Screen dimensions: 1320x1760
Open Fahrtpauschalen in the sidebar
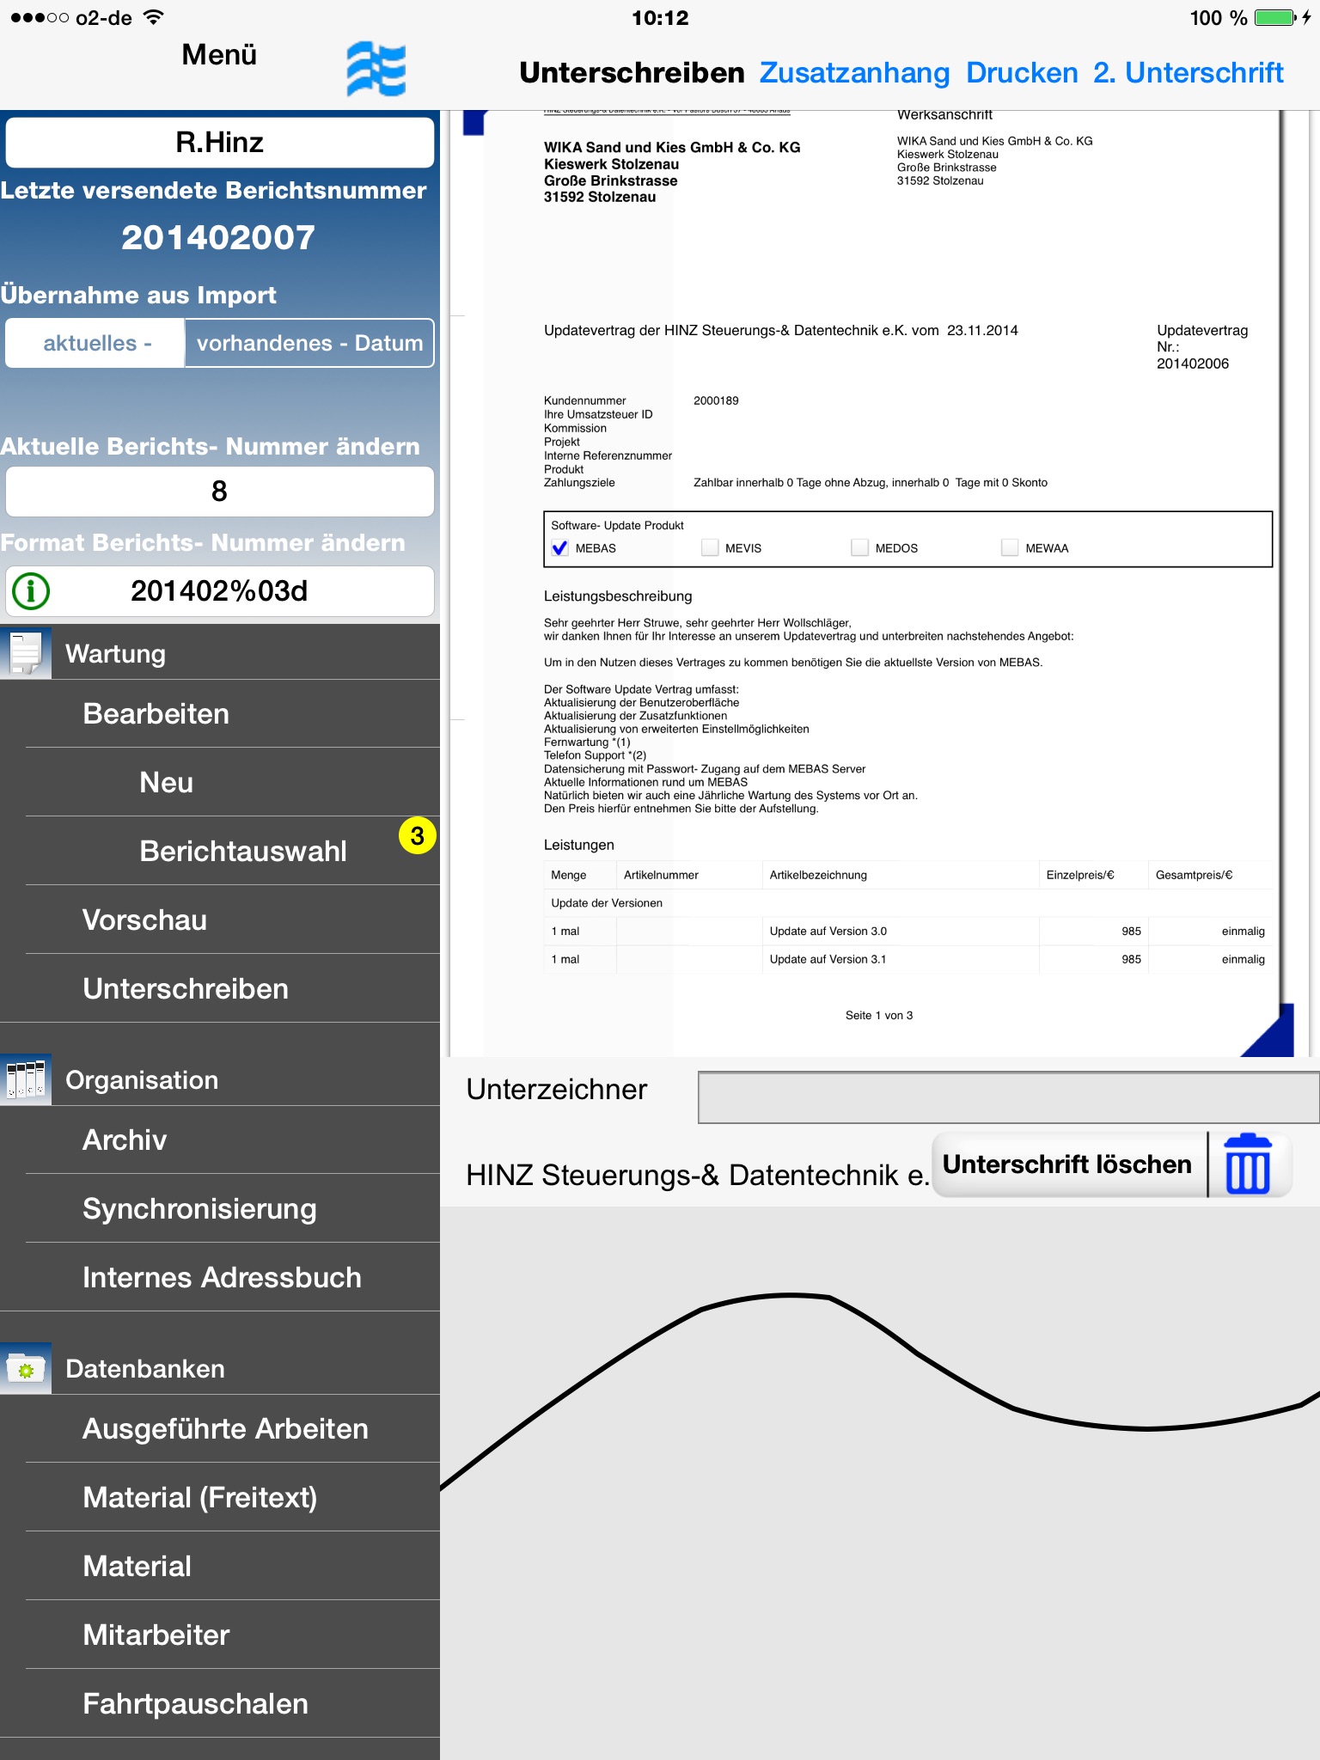point(220,1703)
